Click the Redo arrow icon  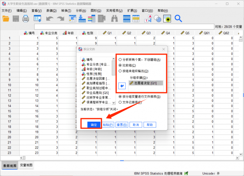[61, 19]
